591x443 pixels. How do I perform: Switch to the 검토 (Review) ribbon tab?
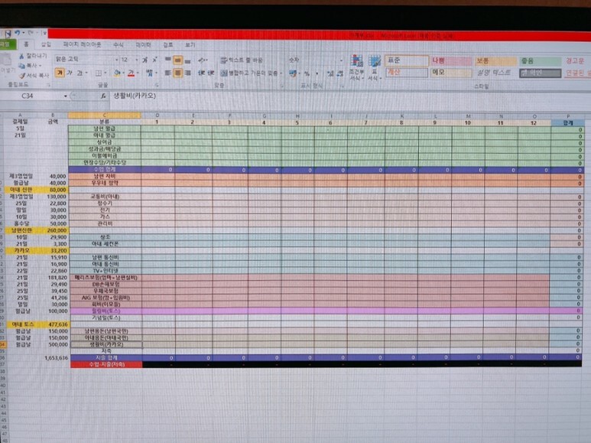167,44
